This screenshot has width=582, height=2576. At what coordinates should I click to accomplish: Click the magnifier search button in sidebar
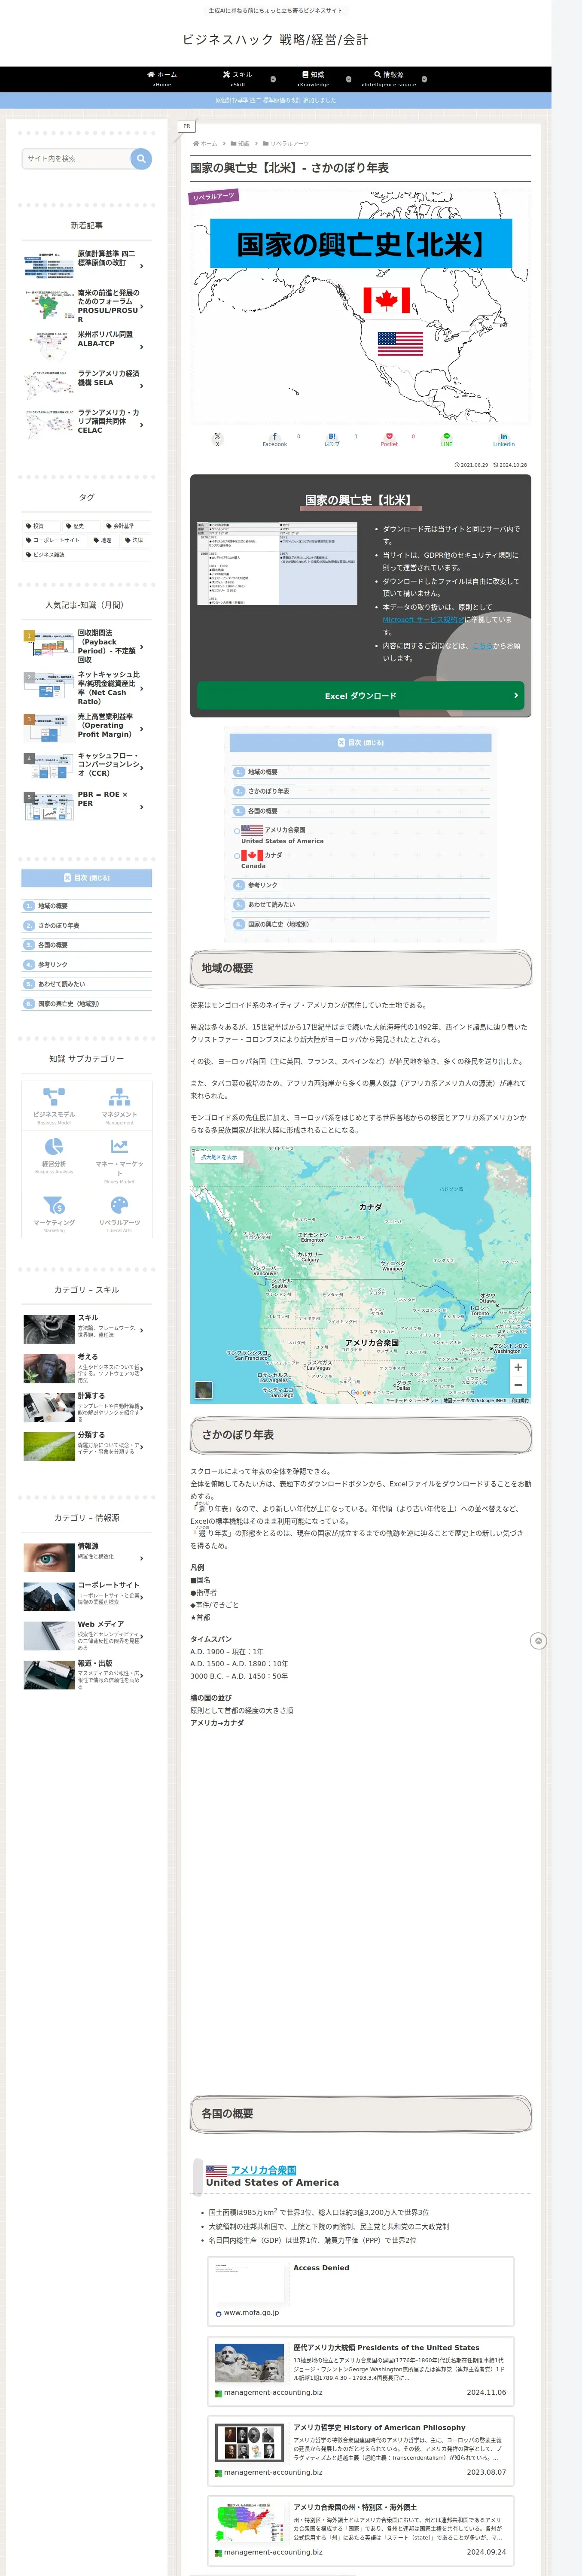coord(141,158)
